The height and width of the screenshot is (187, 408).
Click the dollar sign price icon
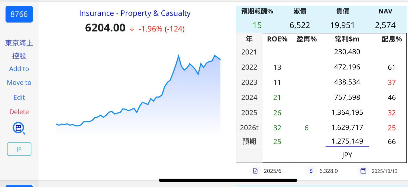point(311,171)
